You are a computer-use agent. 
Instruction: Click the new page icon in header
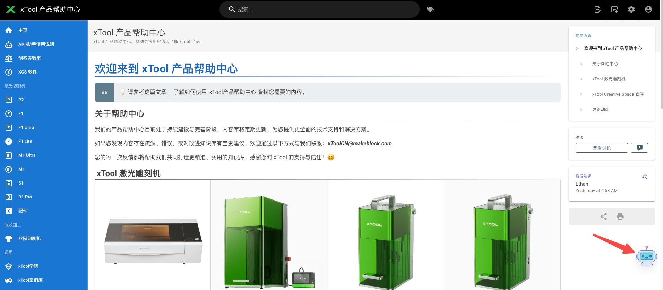click(614, 9)
